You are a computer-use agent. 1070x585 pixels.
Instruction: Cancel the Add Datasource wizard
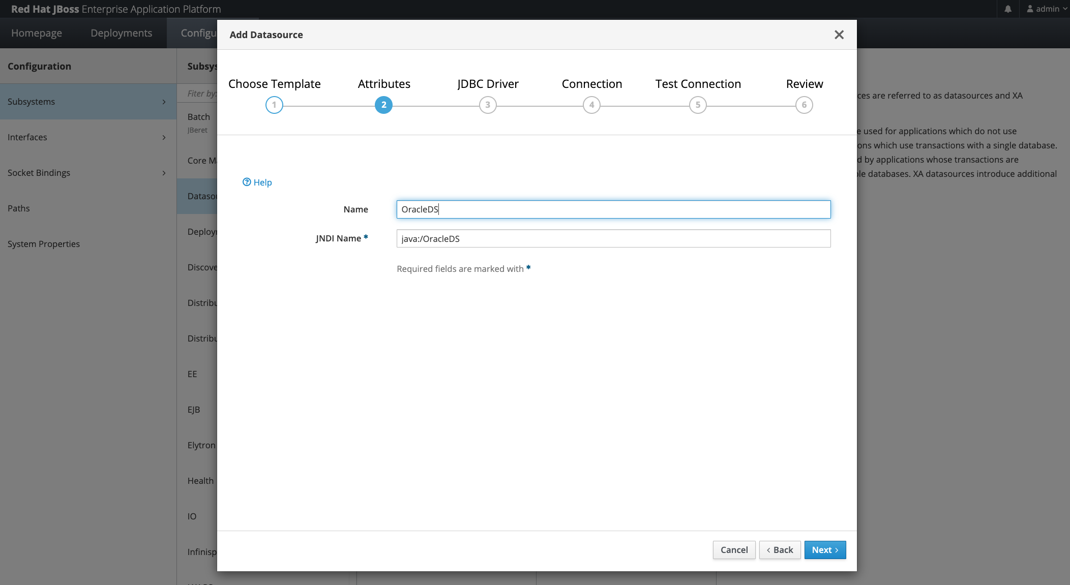734,549
